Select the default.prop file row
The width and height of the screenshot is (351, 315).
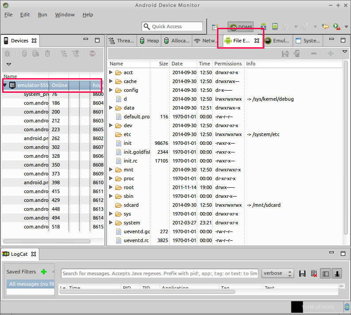click(225, 117)
